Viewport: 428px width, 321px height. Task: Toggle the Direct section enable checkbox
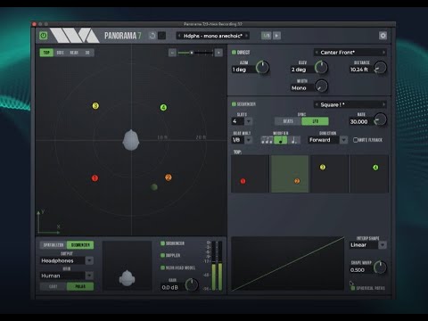point(234,53)
